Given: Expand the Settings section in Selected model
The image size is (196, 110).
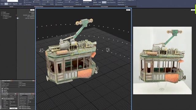Looking at the screenshot, I should click(x=2, y=92).
